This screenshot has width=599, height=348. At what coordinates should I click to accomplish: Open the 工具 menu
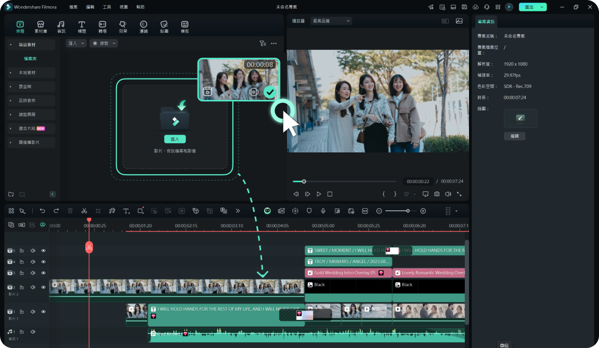coord(107,7)
